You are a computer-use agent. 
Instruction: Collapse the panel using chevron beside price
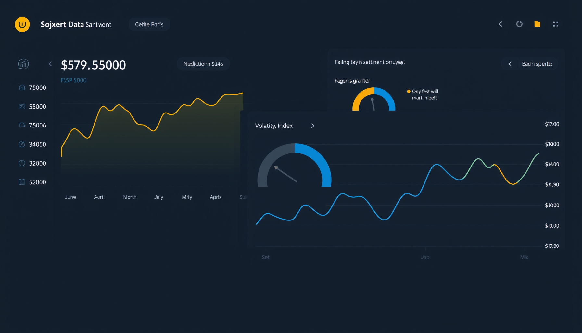(50, 64)
